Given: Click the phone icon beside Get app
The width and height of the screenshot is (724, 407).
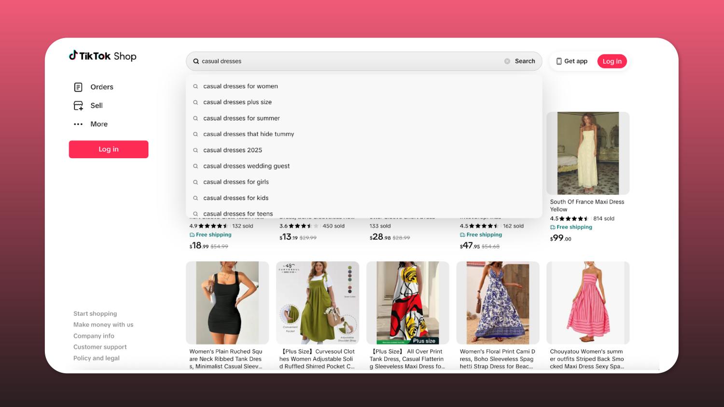Looking at the screenshot, I should 559,61.
